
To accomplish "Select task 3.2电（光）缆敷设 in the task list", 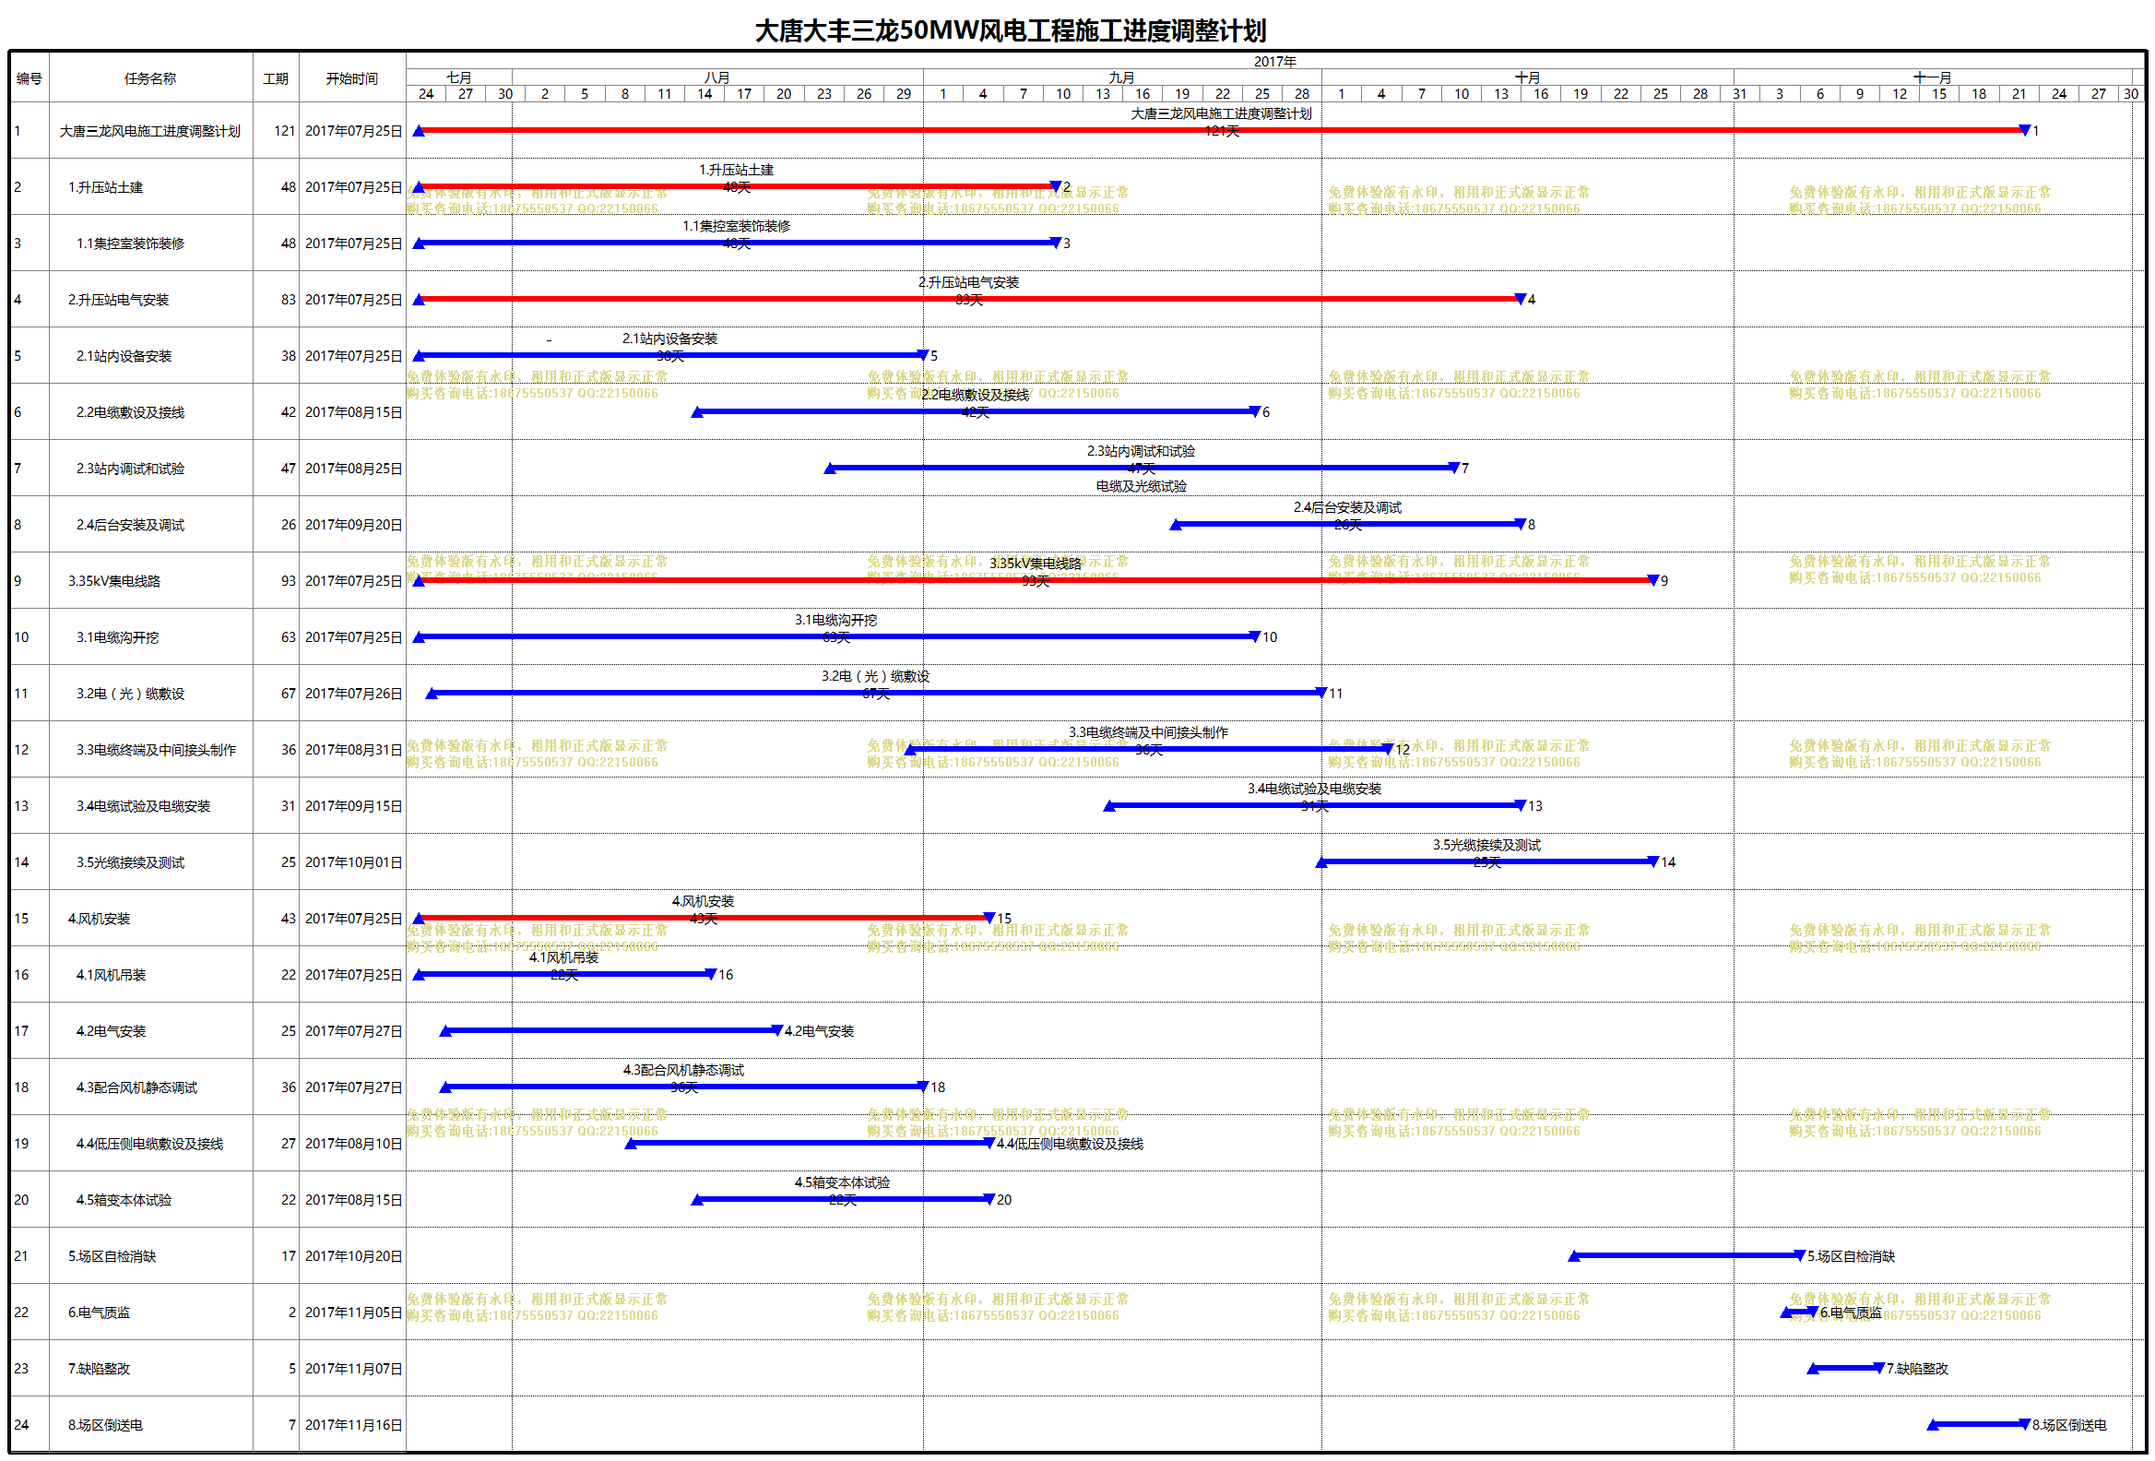I will [x=131, y=694].
